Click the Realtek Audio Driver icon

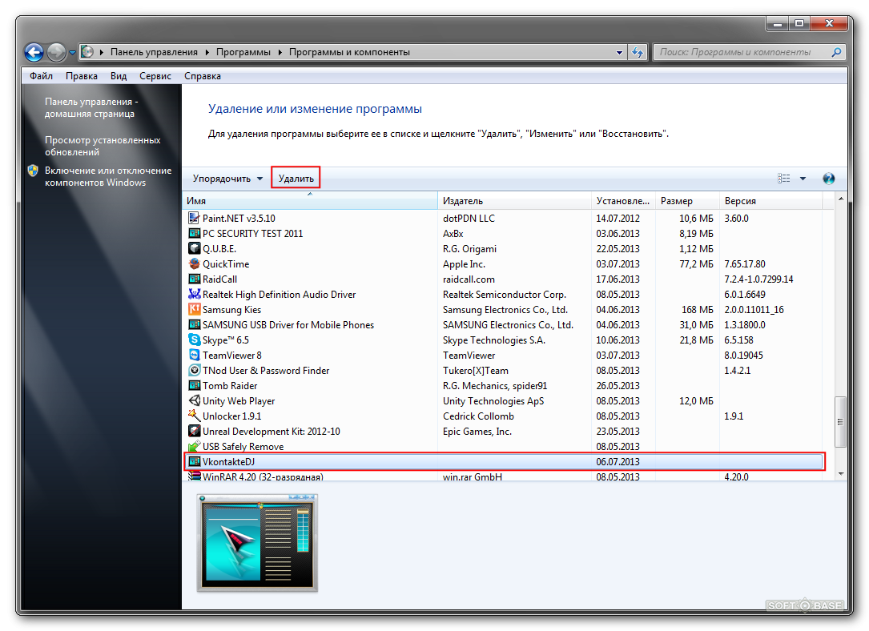[x=194, y=294]
